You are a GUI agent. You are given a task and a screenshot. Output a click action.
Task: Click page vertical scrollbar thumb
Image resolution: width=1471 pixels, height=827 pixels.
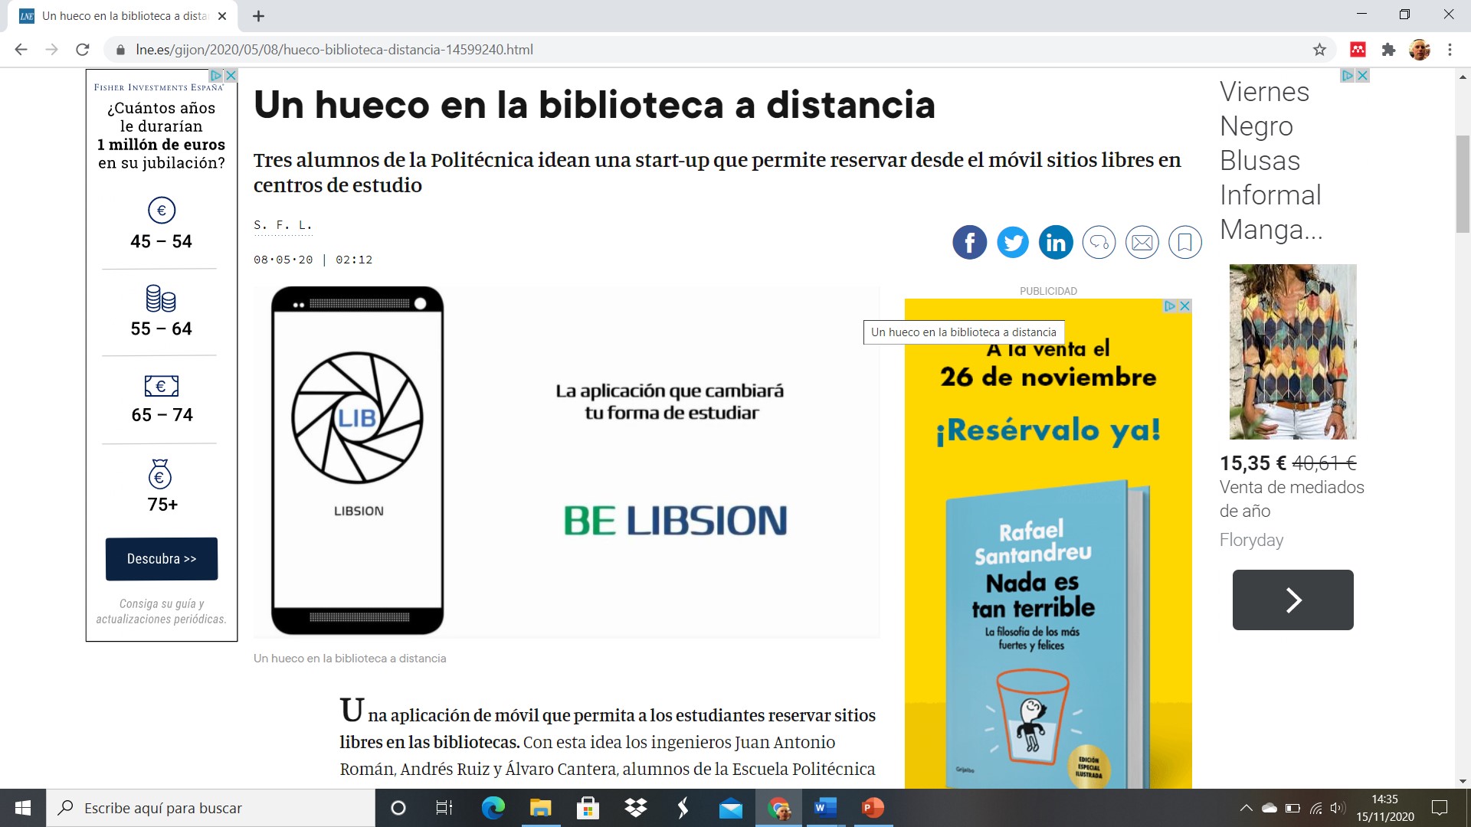pyautogui.click(x=1463, y=184)
